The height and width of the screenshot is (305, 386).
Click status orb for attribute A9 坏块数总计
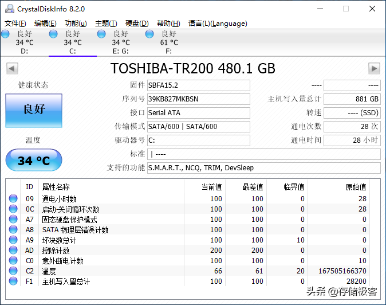[x=13, y=240]
